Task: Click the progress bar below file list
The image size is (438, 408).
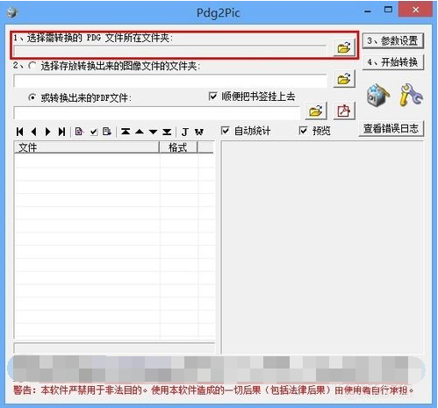Action: (x=114, y=348)
